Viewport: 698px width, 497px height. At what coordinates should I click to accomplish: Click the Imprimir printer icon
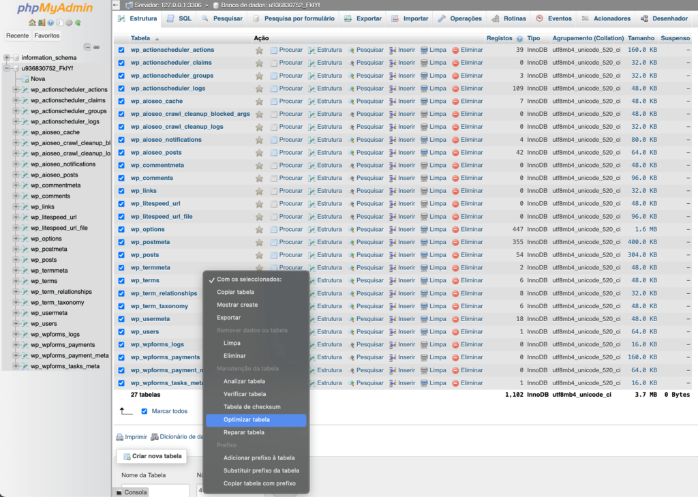(x=119, y=437)
